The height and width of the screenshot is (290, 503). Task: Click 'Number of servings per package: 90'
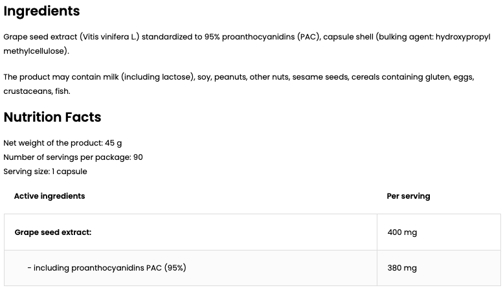tap(73, 157)
